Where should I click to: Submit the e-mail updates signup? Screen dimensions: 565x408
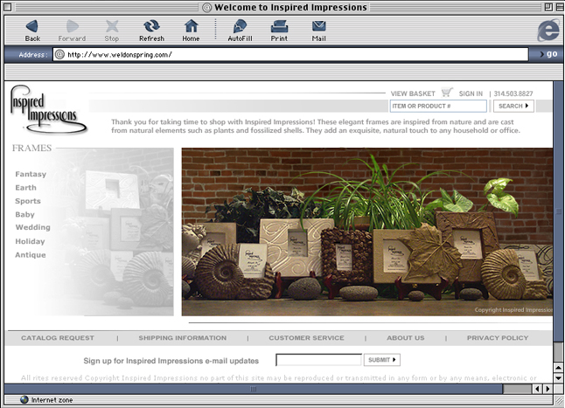[382, 360]
